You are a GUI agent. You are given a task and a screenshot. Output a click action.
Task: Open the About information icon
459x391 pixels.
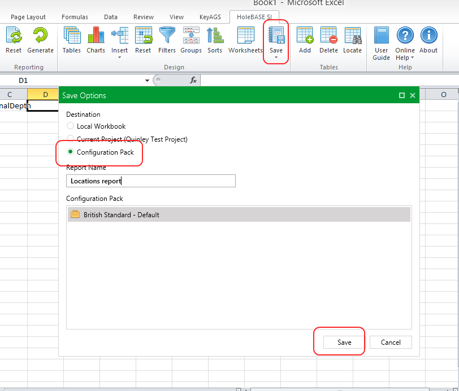pos(428,35)
